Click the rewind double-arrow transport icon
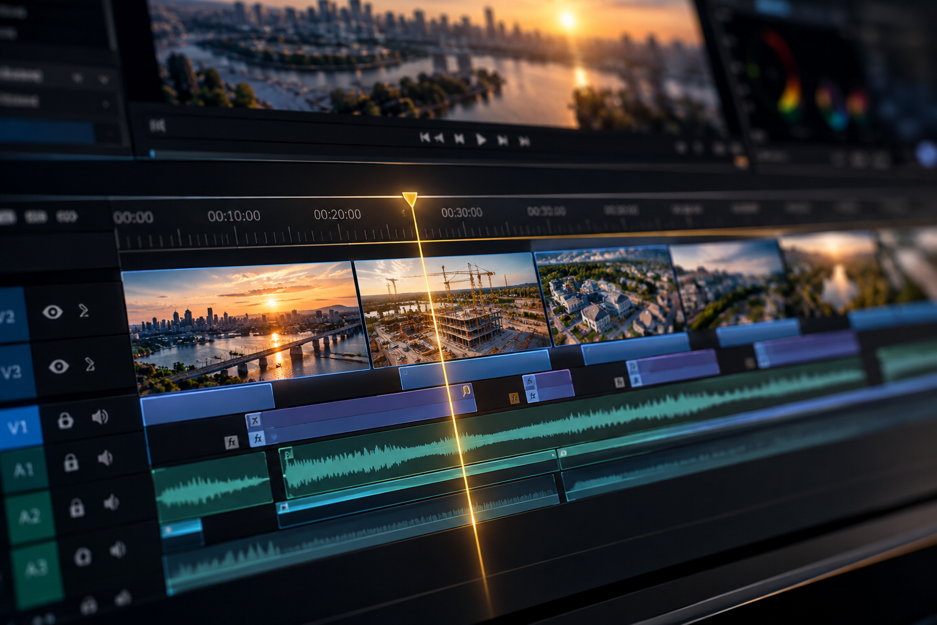 (439, 139)
